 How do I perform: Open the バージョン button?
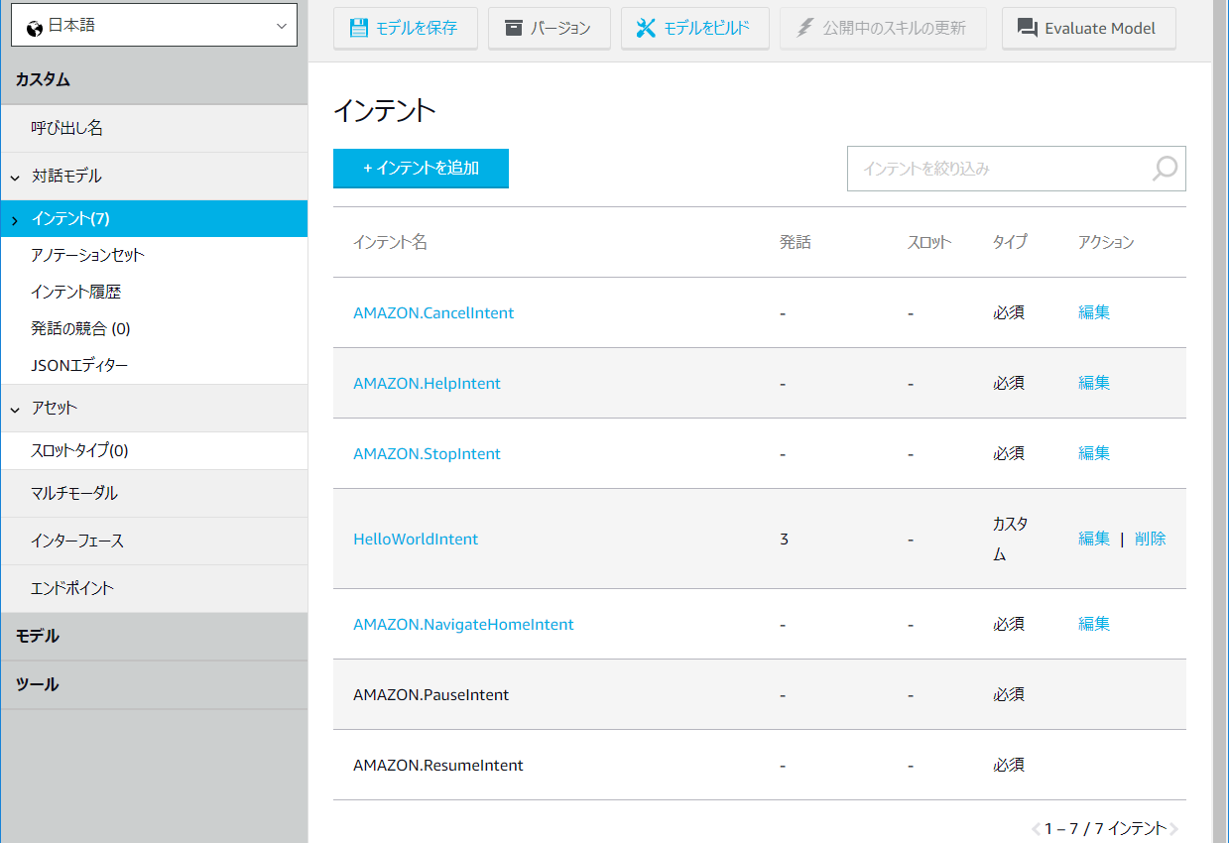[549, 28]
